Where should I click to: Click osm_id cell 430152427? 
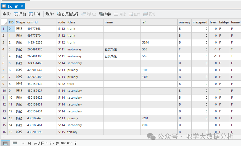click(41, 91)
